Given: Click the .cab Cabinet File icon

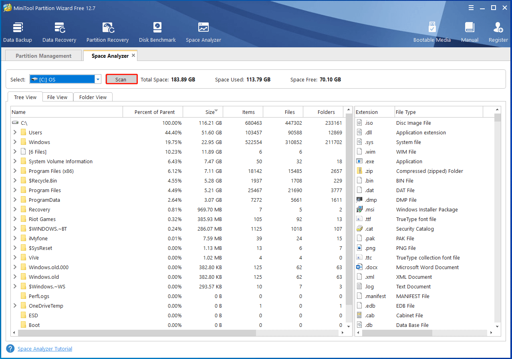Looking at the screenshot, I should click(x=359, y=315).
